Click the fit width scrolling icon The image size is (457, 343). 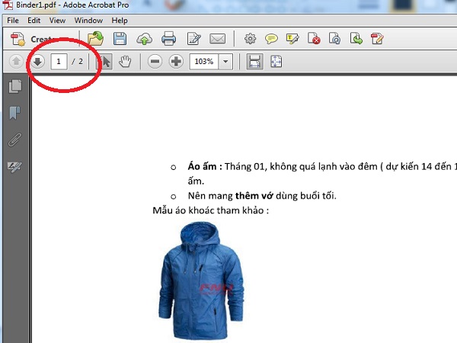point(254,62)
